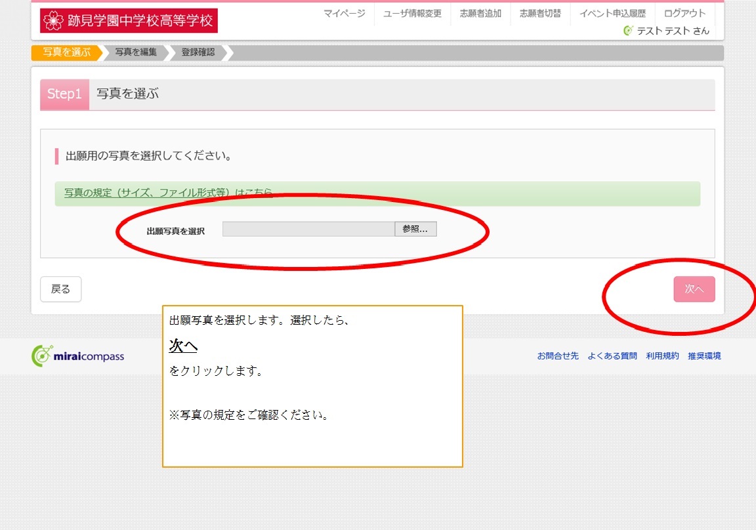Image resolution: width=756 pixels, height=530 pixels.
Task: Click the user icon beside テスト テスト さん
Action: click(x=628, y=30)
